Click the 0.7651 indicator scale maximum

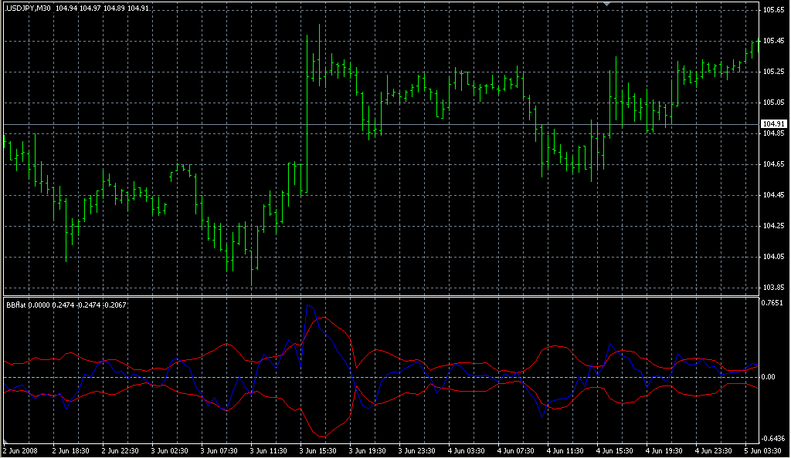pyautogui.click(x=772, y=303)
